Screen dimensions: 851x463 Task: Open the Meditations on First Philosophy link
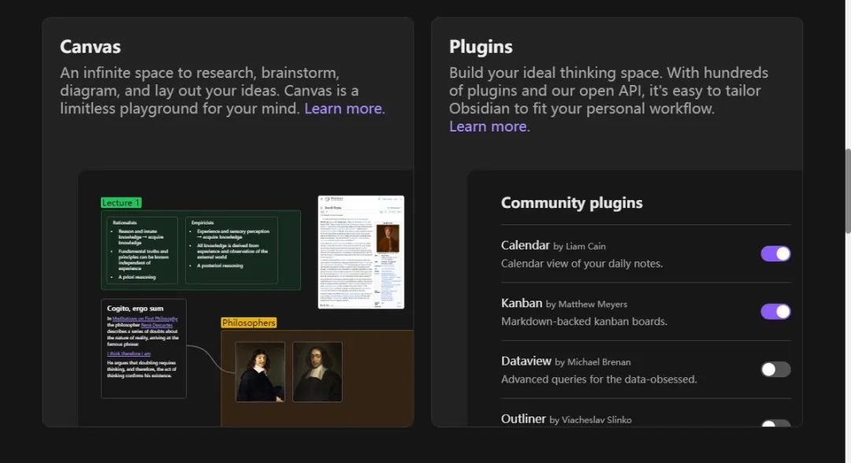point(145,319)
